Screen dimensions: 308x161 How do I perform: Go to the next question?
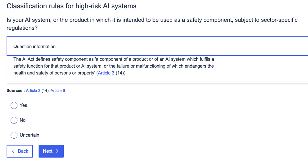(x=51, y=151)
